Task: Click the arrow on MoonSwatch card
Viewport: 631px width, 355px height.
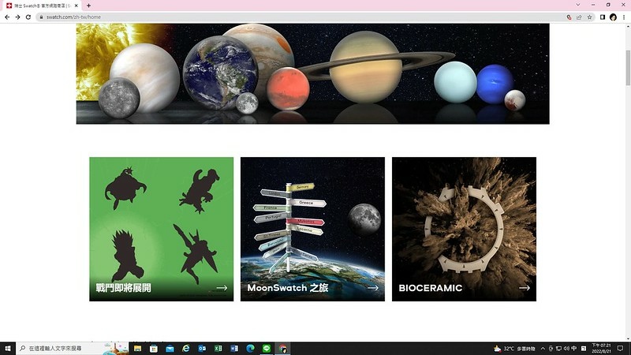Action: click(373, 288)
